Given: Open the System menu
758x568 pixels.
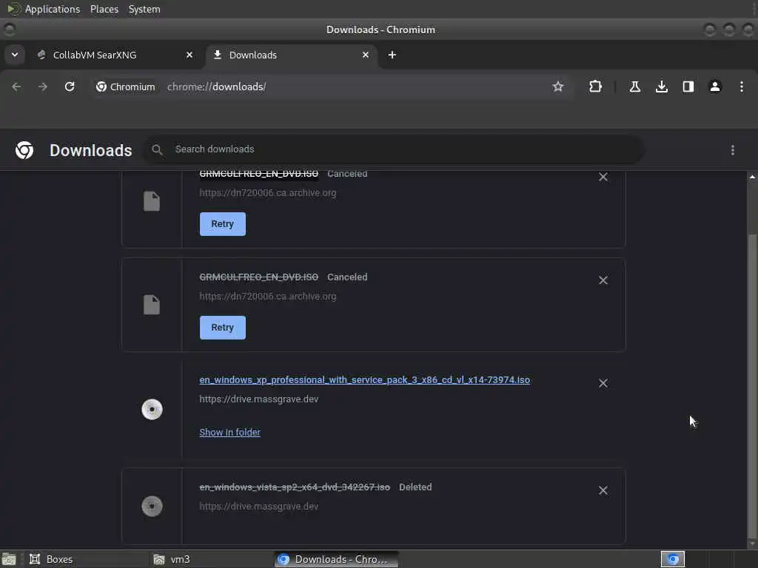Looking at the screenshot, I should click(144, 9).
